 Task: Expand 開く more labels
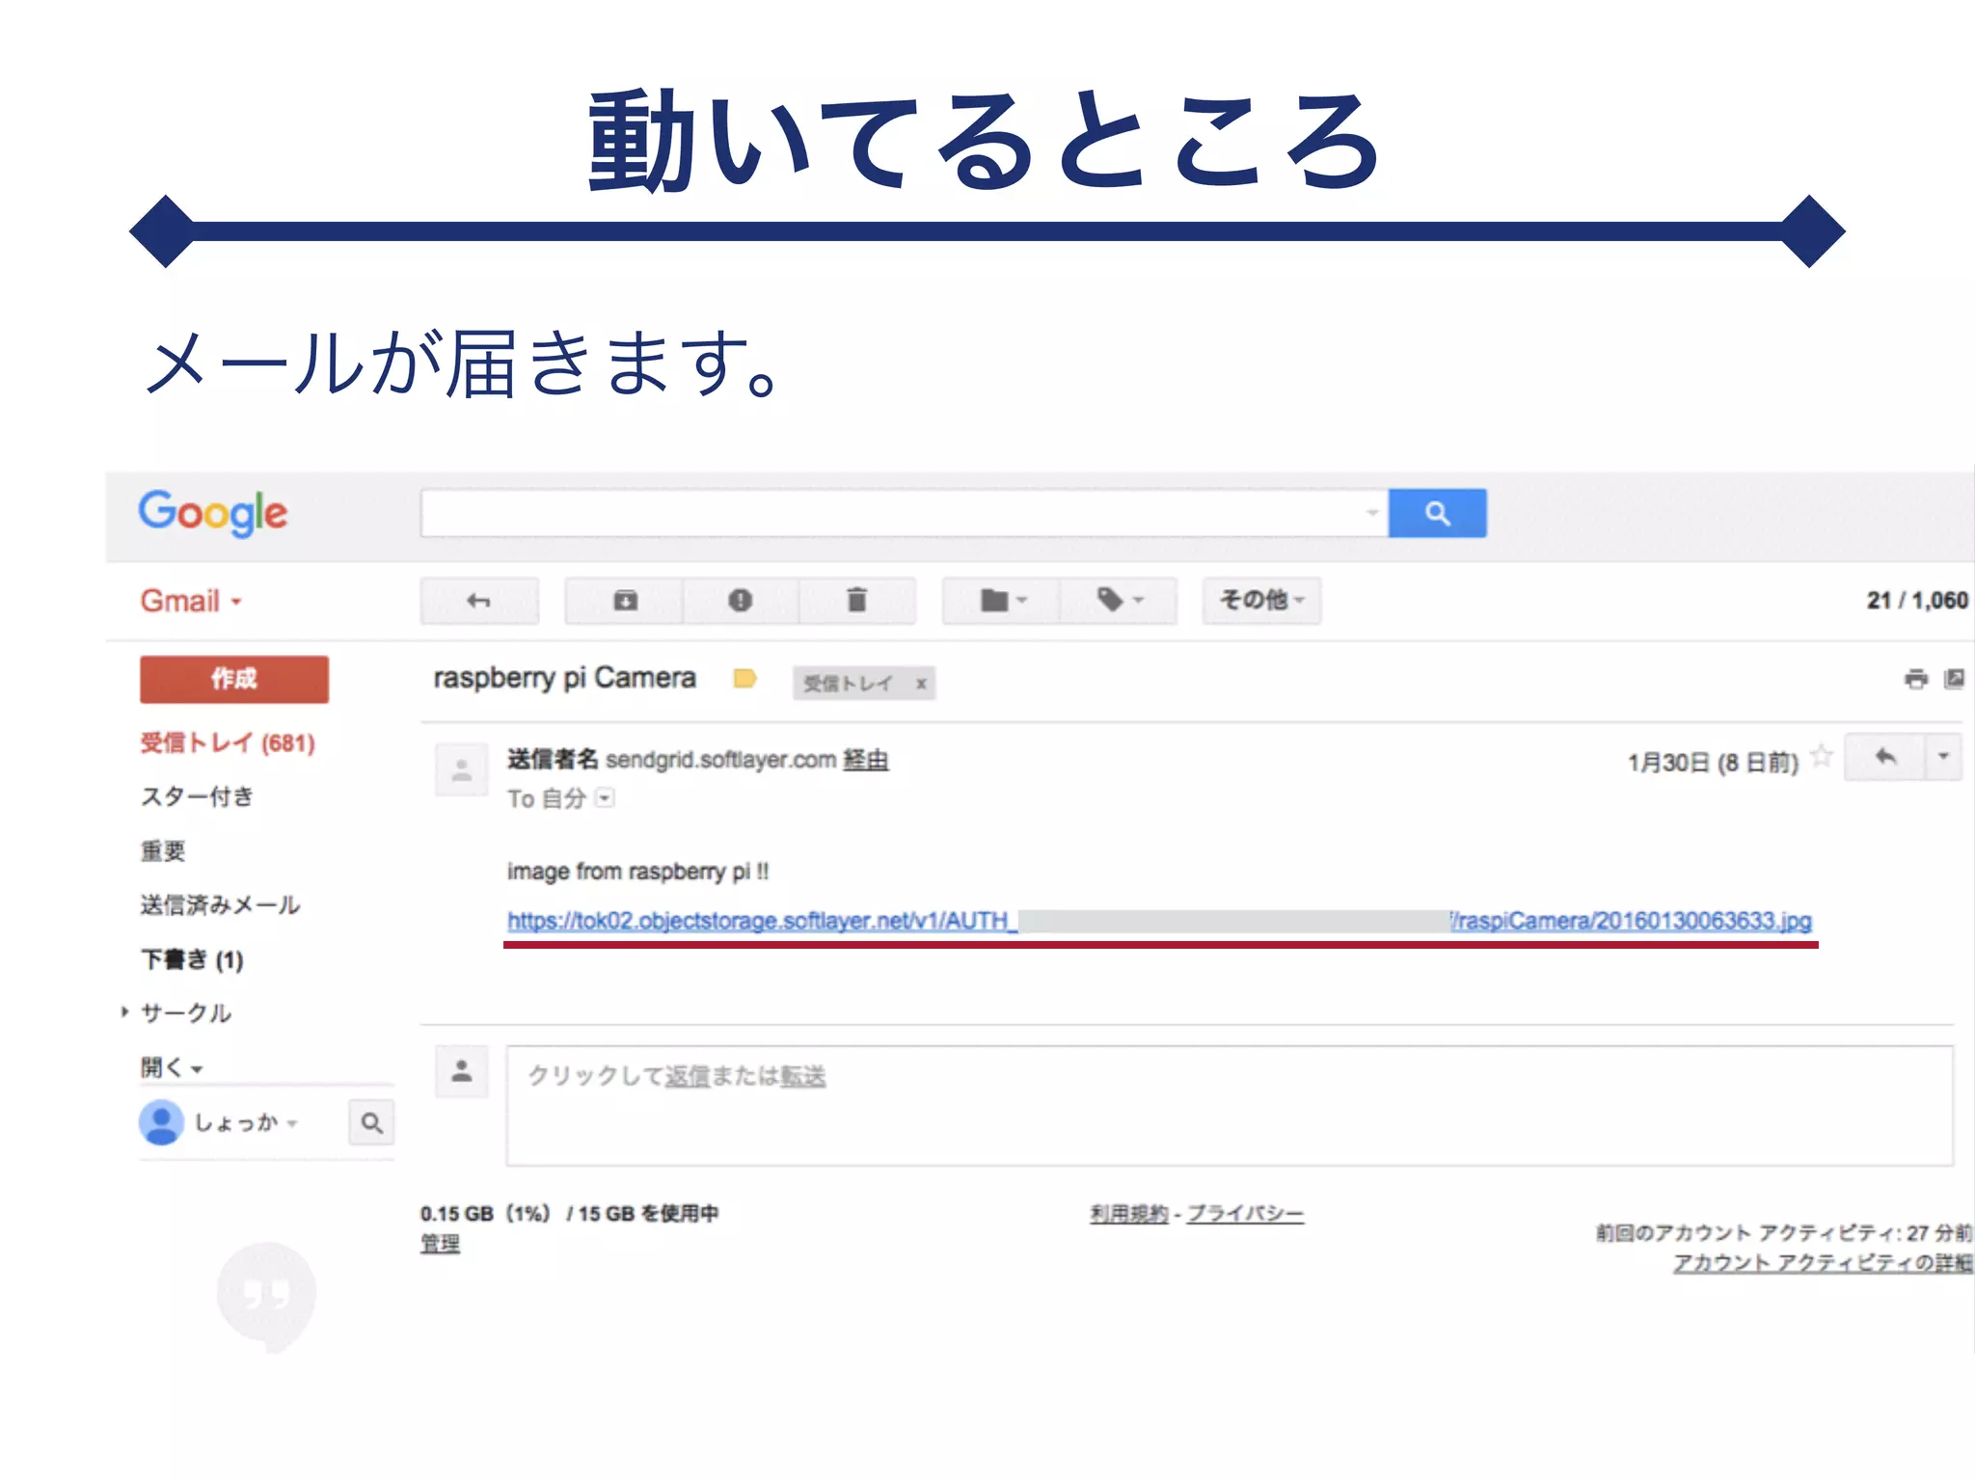pyautogui.click(x=172, y=1067)
